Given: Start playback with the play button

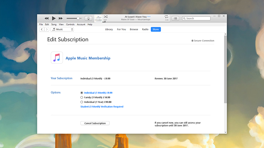Looking at the screenshot, I should [54, 18].
